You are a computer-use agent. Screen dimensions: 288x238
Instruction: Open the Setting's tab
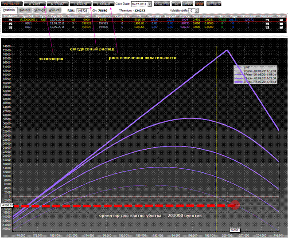(x=39, y=10)
